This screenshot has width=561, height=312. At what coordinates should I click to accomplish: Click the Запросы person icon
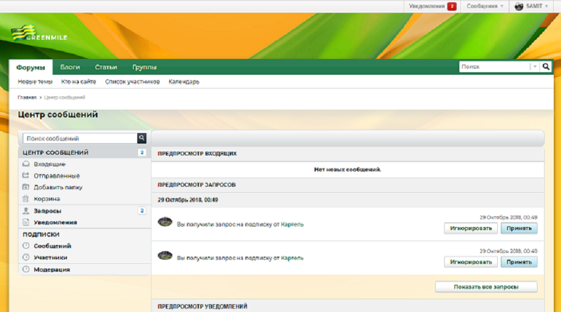coord(26,211)
